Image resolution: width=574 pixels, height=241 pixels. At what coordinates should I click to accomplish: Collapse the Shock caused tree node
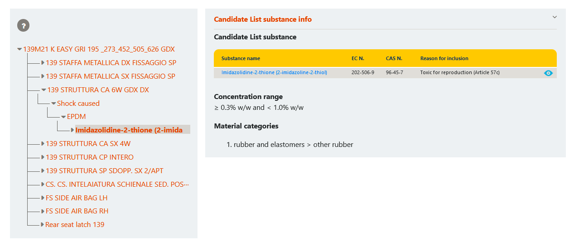point(53,104)
